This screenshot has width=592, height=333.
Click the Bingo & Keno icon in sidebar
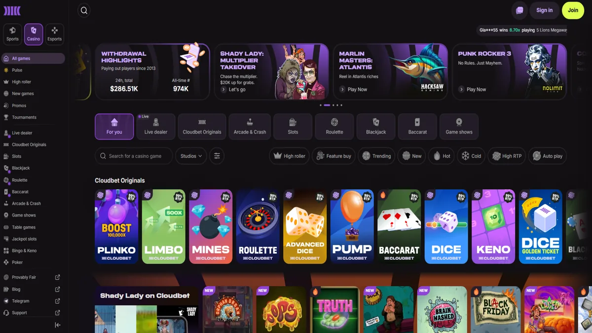point(6,251)
